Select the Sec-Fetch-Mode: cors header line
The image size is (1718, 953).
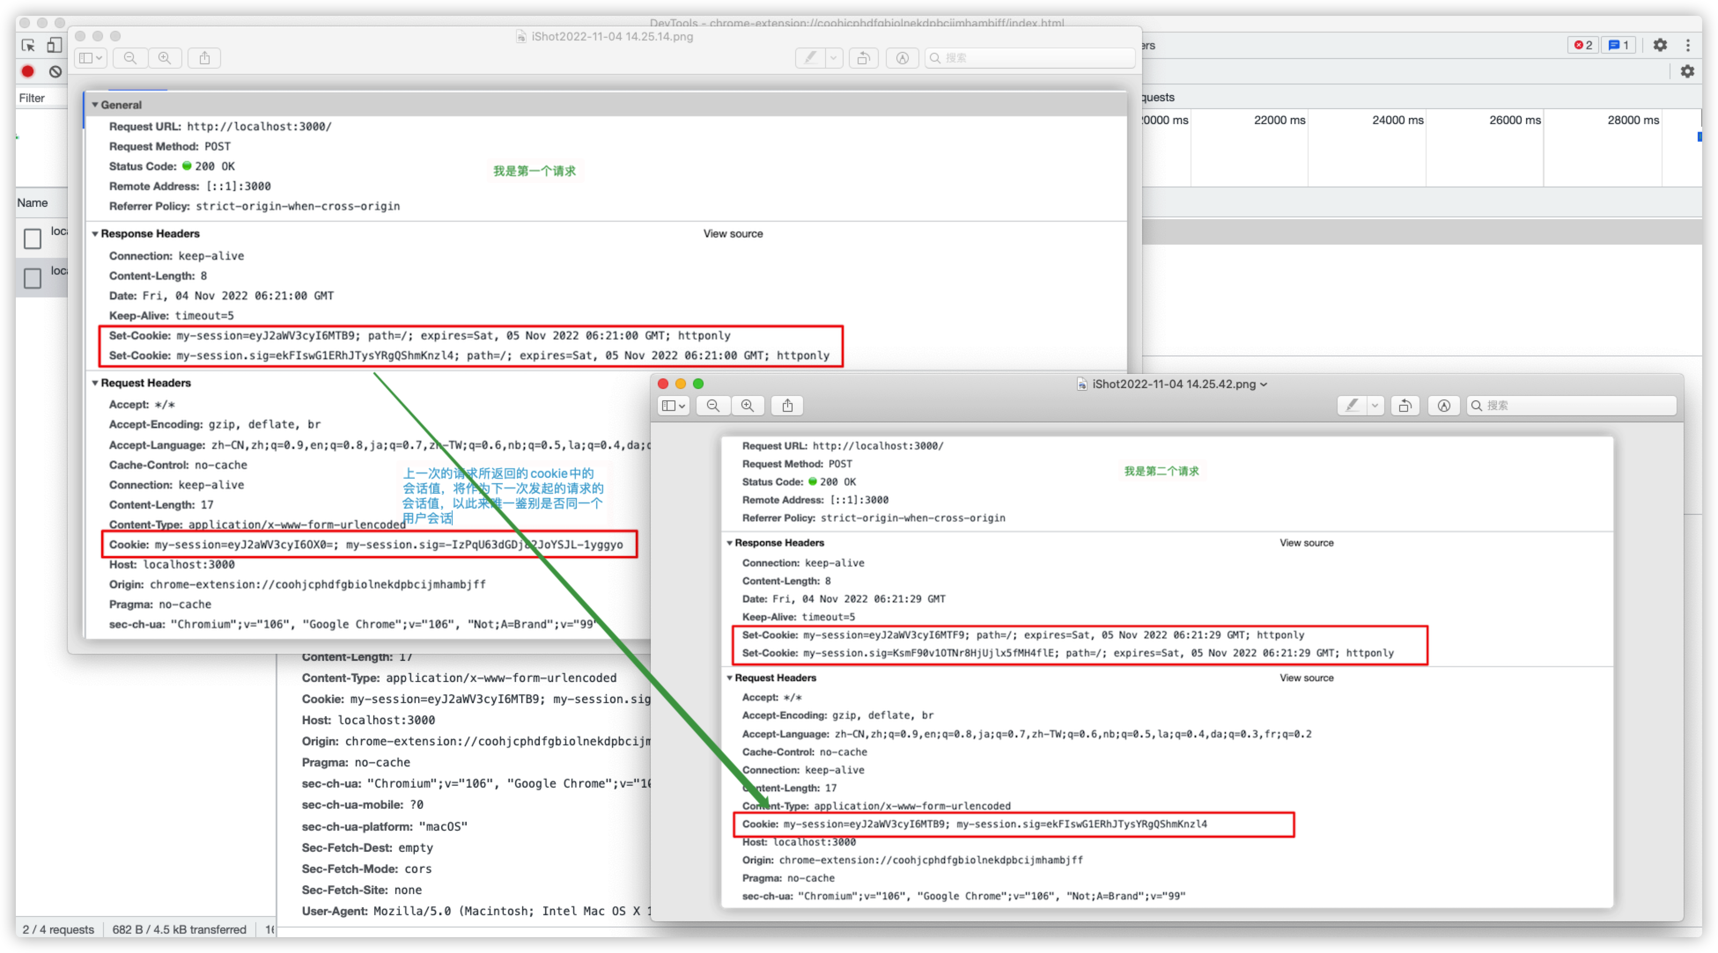(367, 869)
